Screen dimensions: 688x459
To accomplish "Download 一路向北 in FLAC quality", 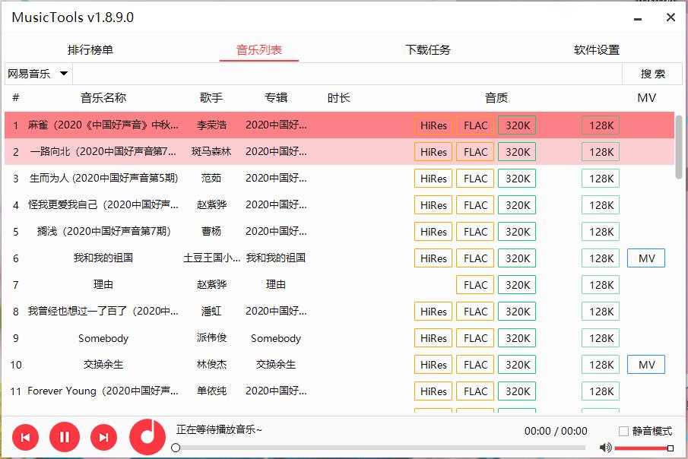I will coord(474,151).
